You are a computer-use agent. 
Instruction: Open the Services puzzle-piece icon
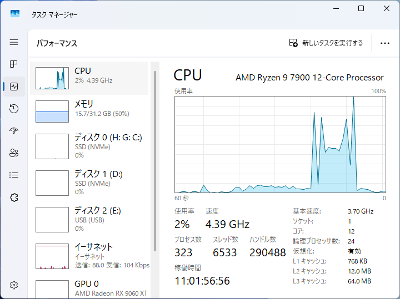[14, 197]
